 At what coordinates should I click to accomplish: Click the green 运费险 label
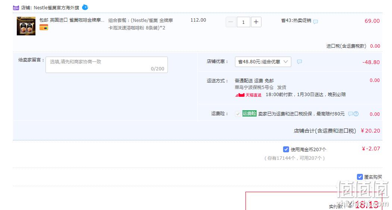click(x=249, y=113)
